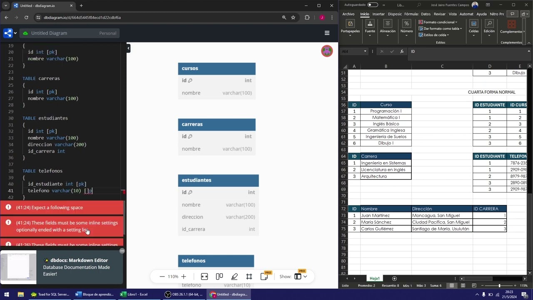The image size is (533, 300).
Task: Open Excel share dropdown button
Action: tap(524, 14)
